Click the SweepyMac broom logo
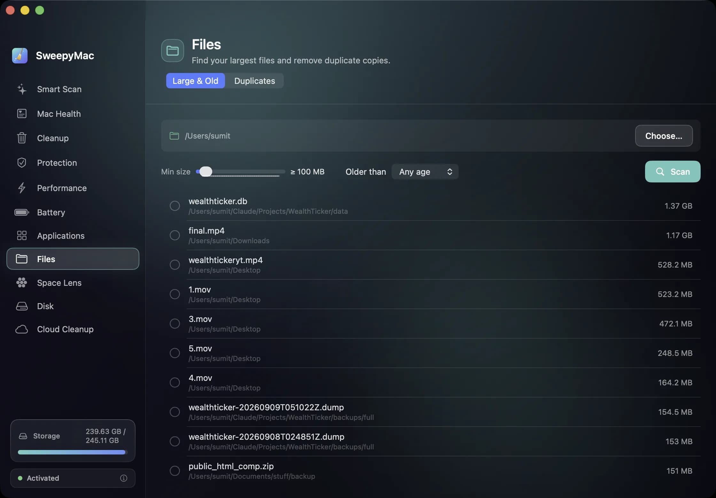This screenshot has width=716, height=498. point(20,56)
